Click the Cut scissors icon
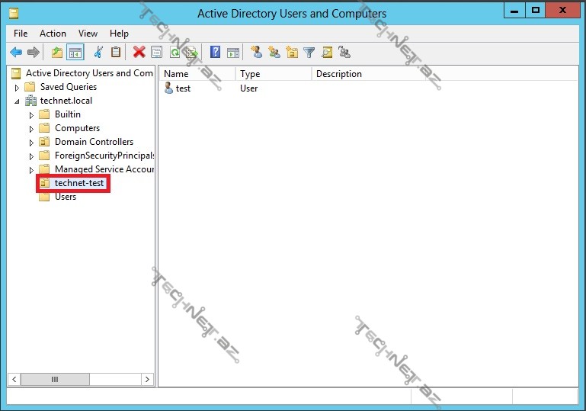 coord(98,53)
